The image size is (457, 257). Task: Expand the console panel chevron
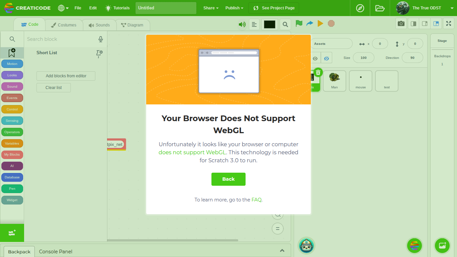pos(282,251)
